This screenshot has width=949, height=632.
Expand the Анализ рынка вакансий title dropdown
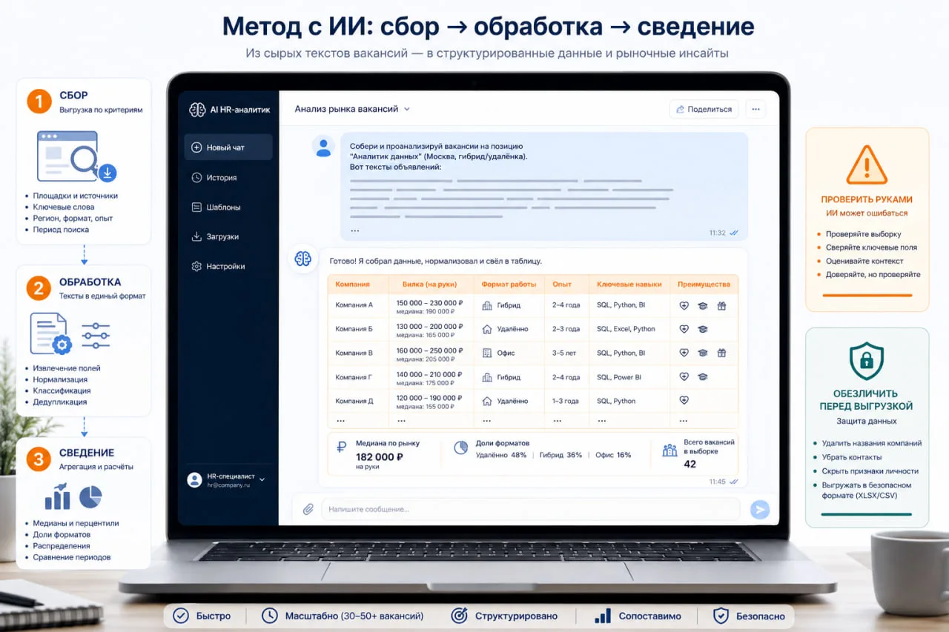click(406, 110)
